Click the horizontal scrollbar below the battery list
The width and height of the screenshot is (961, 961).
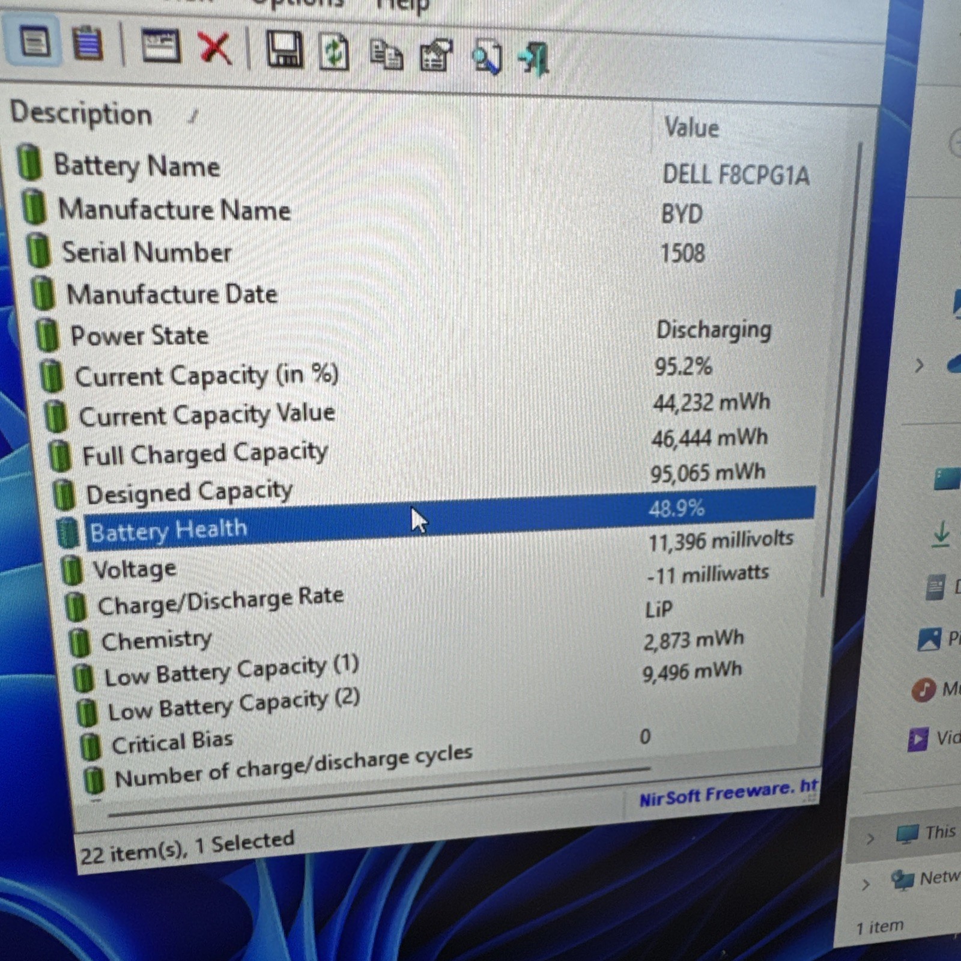(x=378, y=791)
